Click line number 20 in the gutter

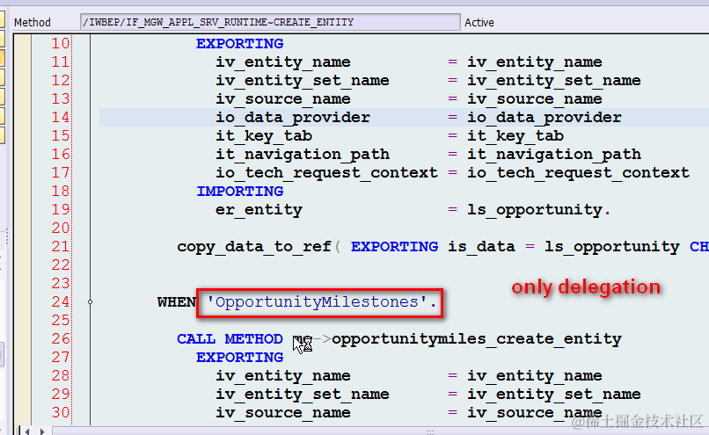point(60,228)
